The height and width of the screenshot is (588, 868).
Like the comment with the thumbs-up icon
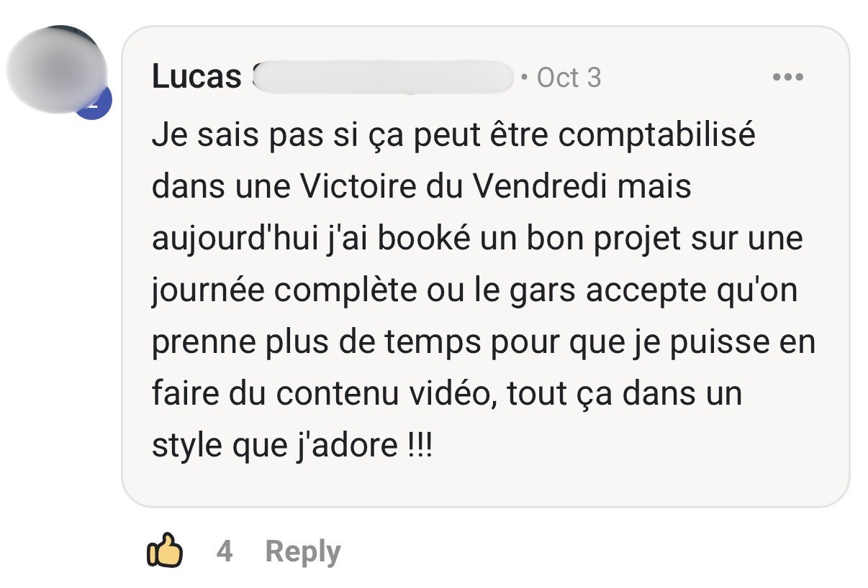[164, 551]
